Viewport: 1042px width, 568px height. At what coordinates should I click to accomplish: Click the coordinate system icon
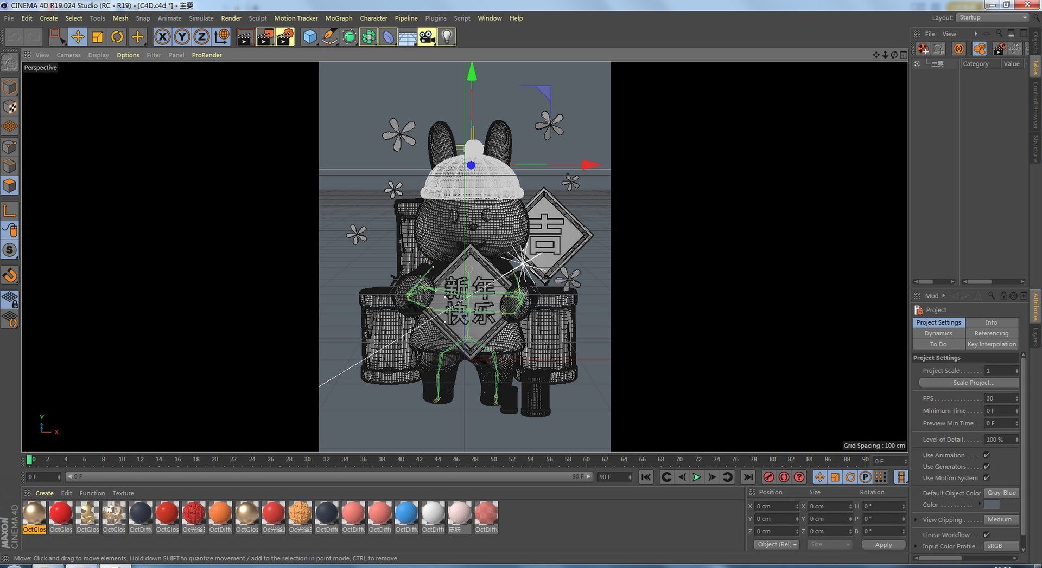click(221, 37)
